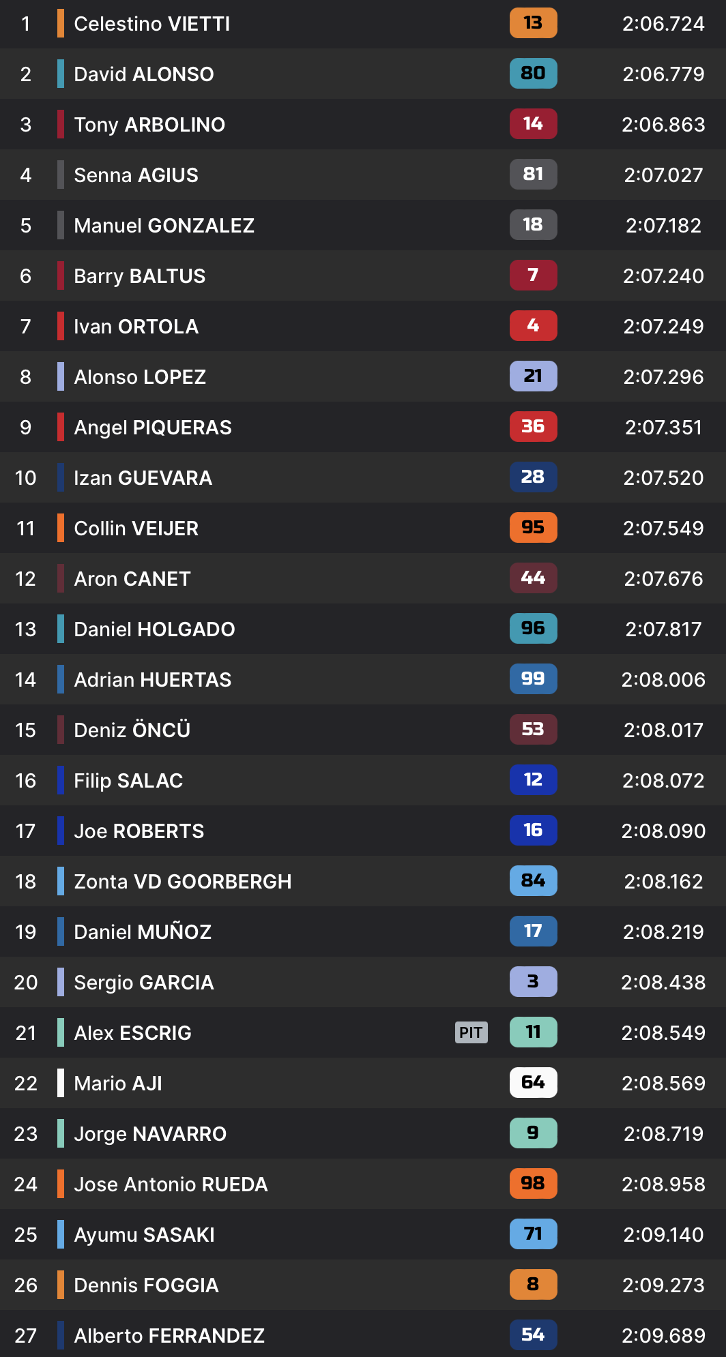
Task: Click the teal color bar beside Jorge Navarro
Action: [x=61, y=1133]
